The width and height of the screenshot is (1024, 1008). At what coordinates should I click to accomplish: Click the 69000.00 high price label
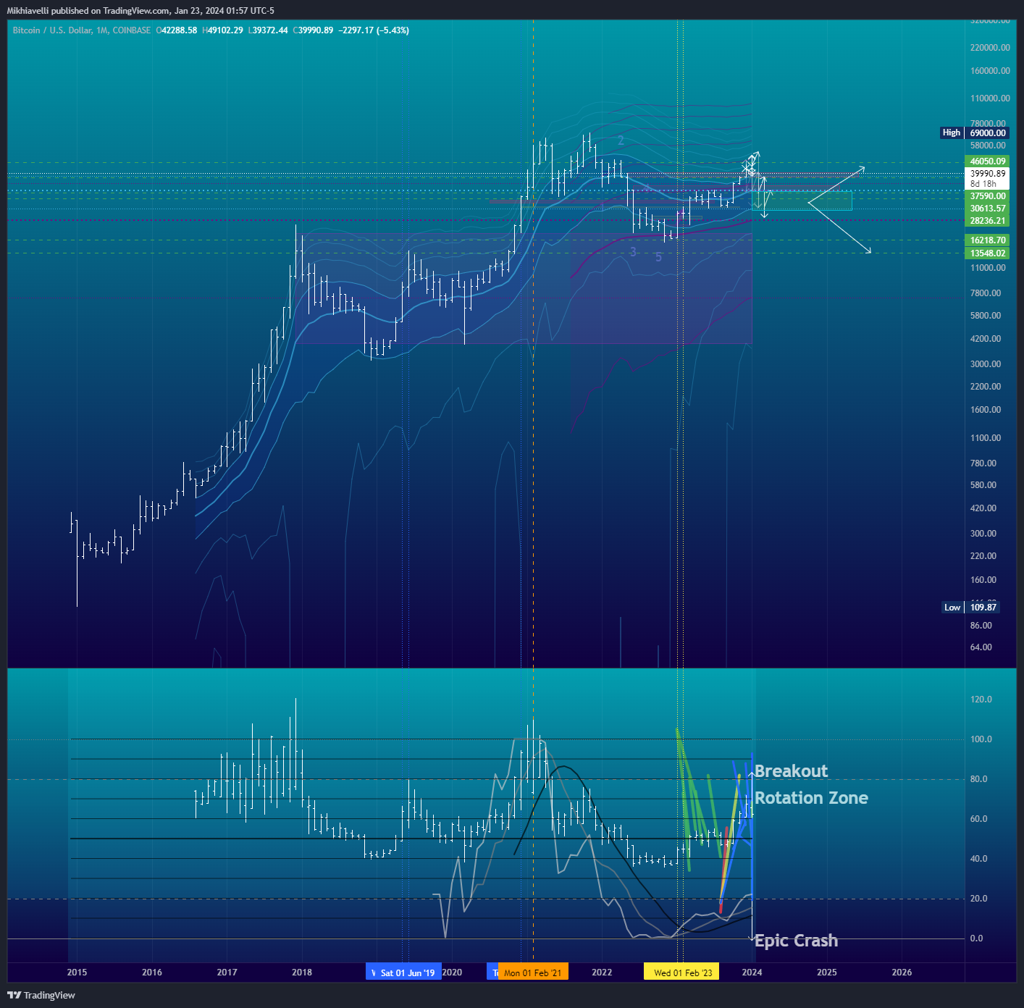coord(987,133)
